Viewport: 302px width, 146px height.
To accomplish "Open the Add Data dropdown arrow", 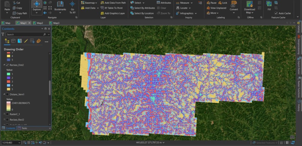I will (x=98, y=8).
